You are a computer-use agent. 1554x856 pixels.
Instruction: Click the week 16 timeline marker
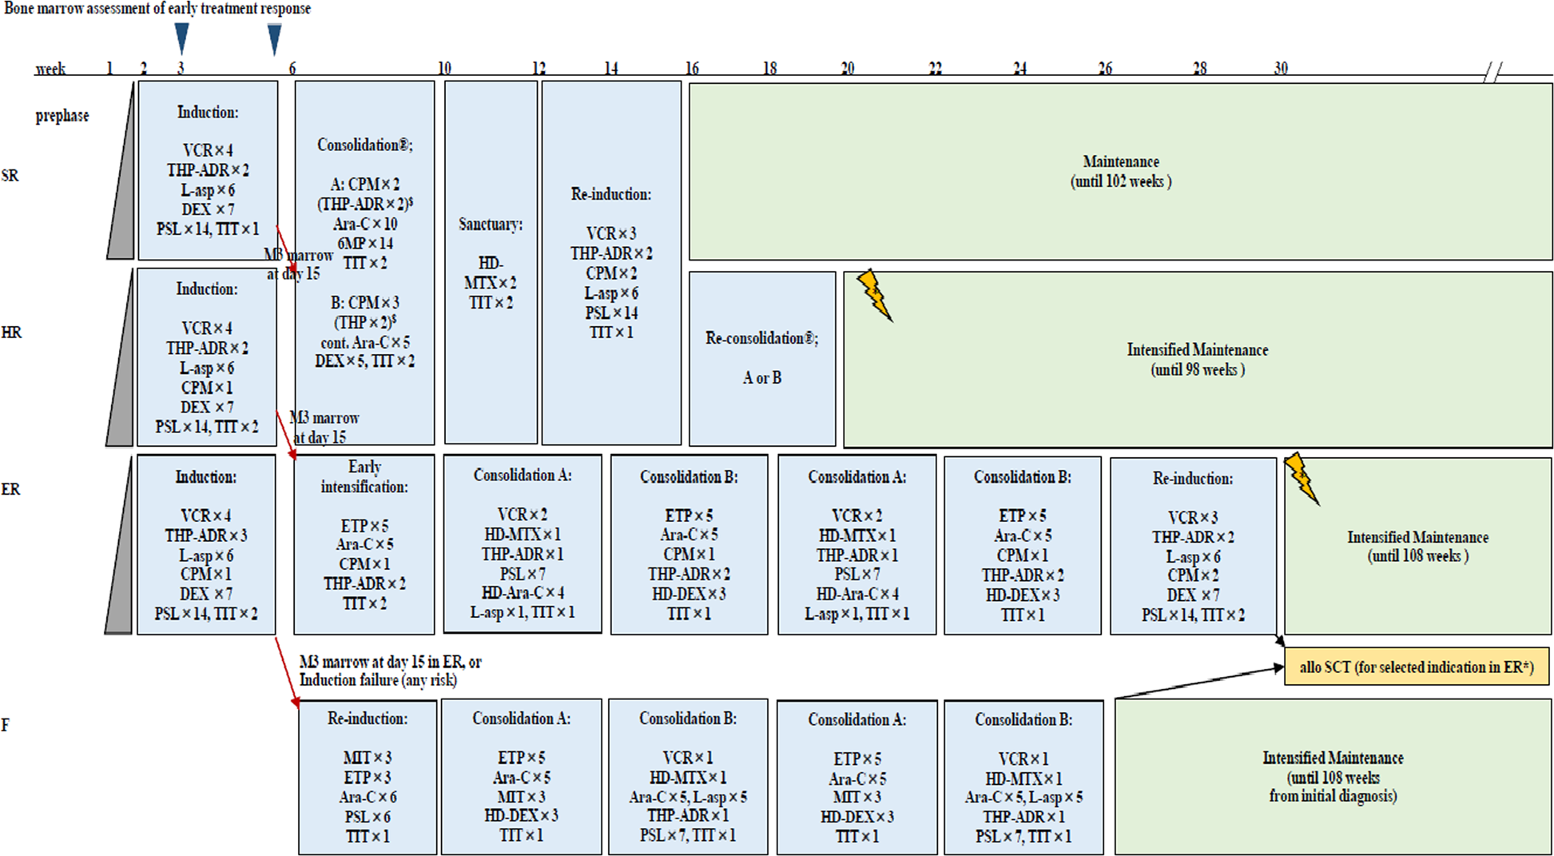(690, 69)
